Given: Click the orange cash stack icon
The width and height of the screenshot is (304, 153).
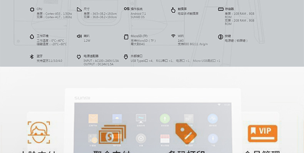Looking at the screenshot, I should pyautogui.click(x=112, y=134).
